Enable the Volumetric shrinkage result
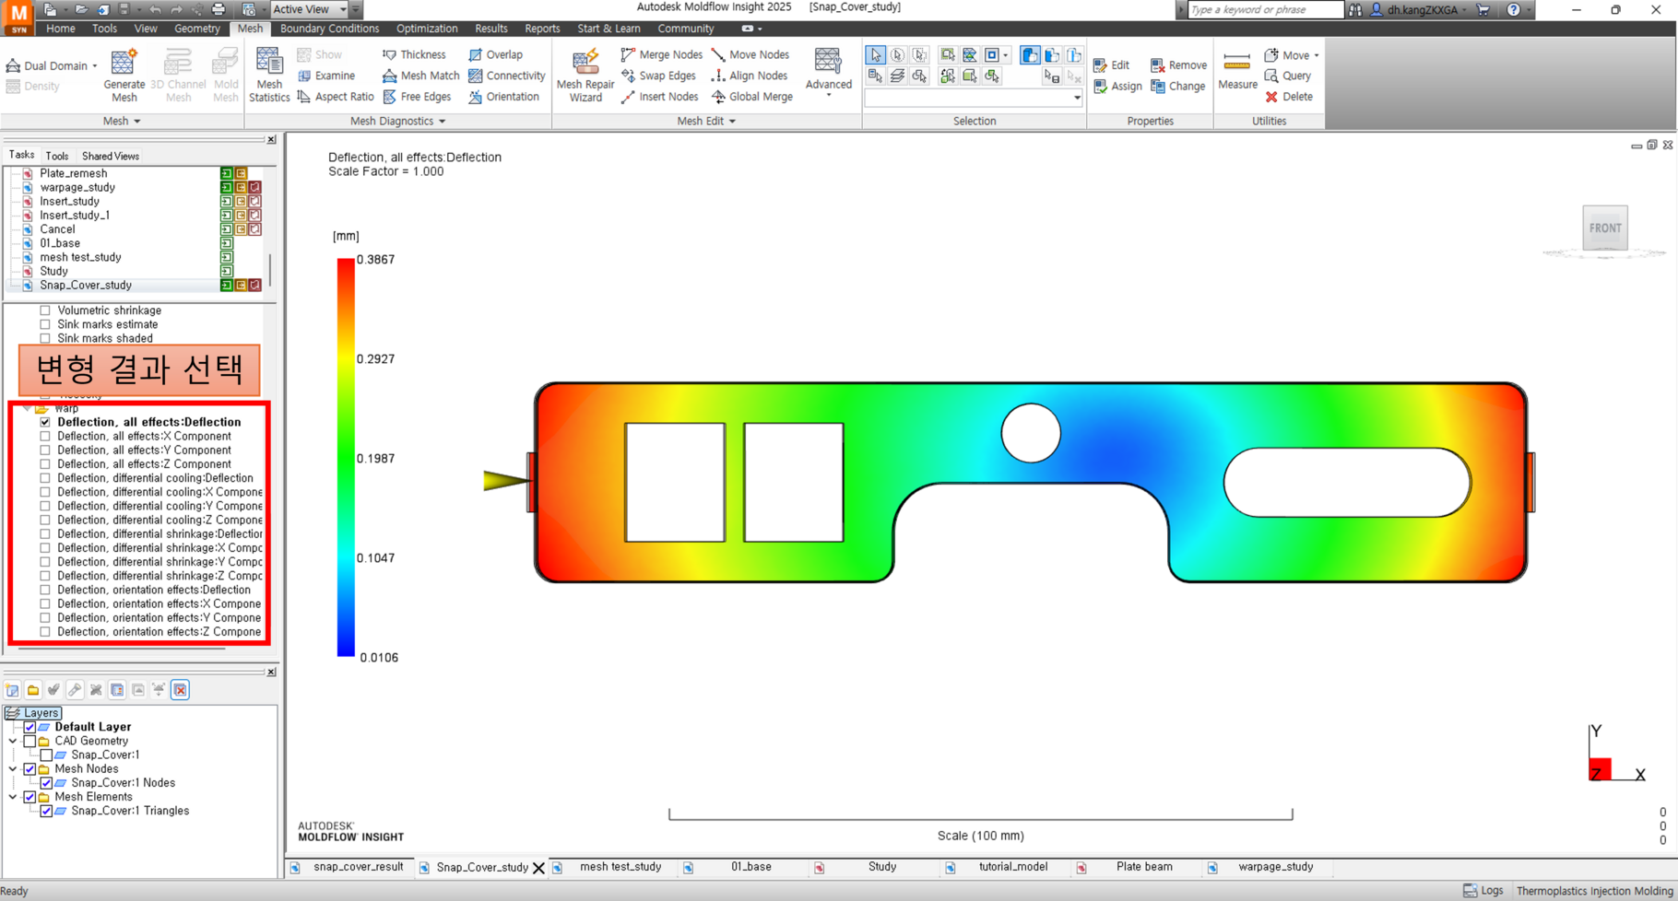The width and height of the screenshot is (1678, 901). coord(45,310)
